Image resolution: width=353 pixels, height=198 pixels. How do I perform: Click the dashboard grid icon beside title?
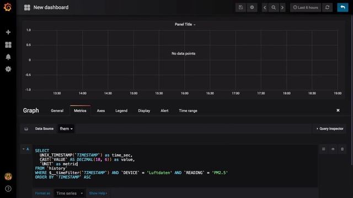(x=27, y=7)
